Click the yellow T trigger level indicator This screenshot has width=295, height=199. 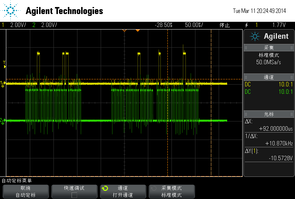4,65
